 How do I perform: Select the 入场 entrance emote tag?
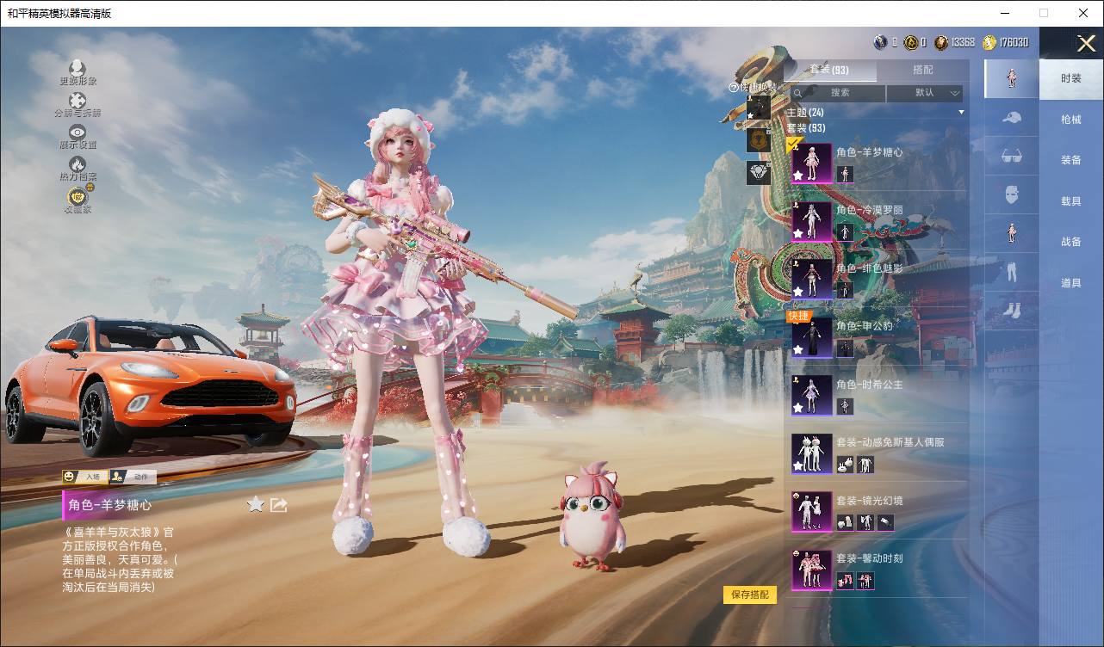(x=84, y=477)
